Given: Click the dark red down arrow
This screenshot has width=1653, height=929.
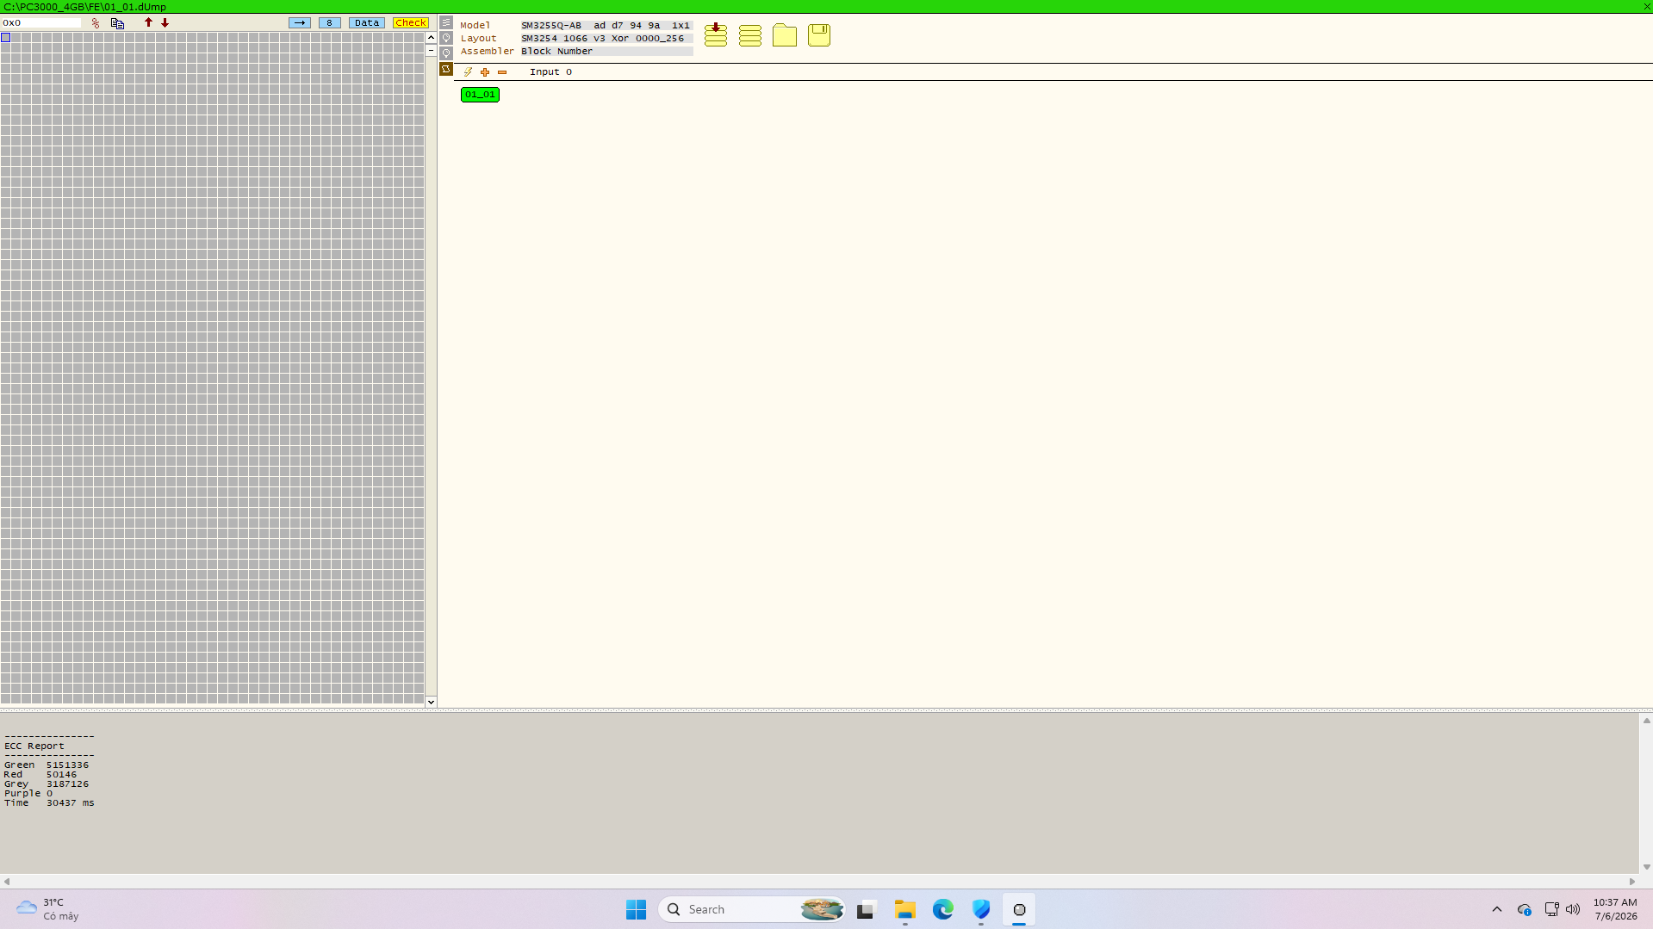Looking at the screenshot, I should (165, 22).
